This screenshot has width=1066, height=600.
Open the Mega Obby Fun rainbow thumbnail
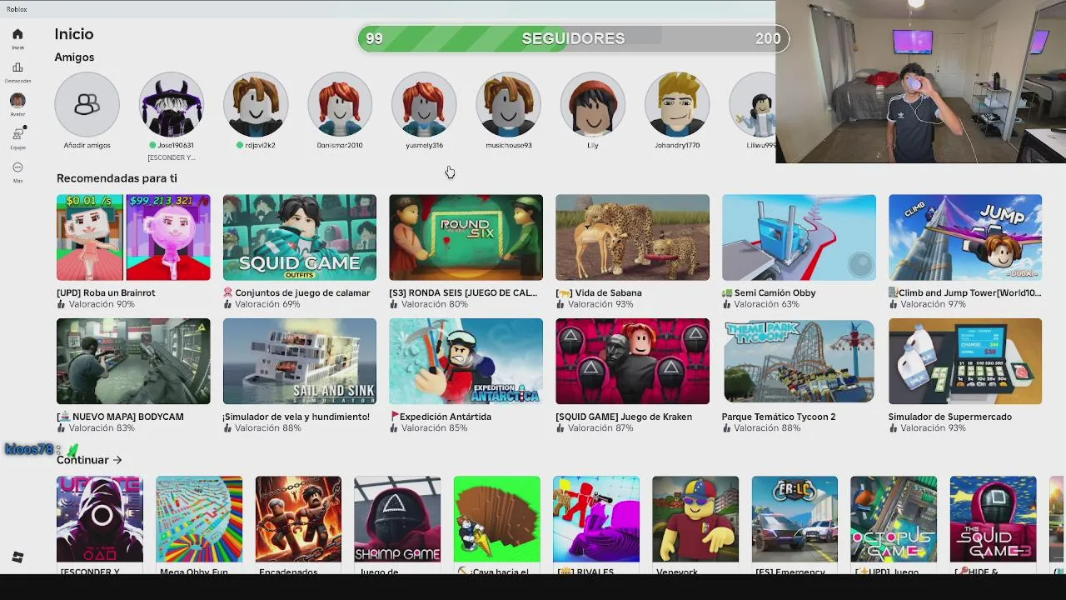tap(199, 519)
